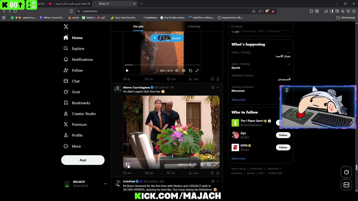
Task: Open Steve Harrington video settings gear
Action: 202,165
